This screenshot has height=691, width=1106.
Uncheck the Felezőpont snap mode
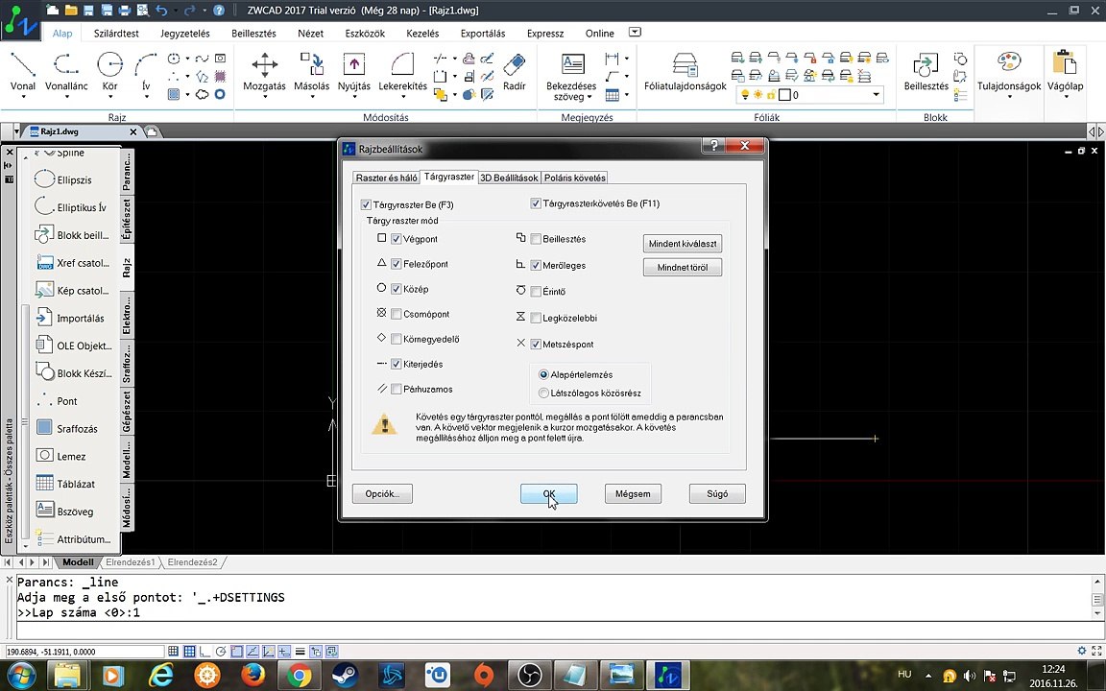[x=397, y=264]
